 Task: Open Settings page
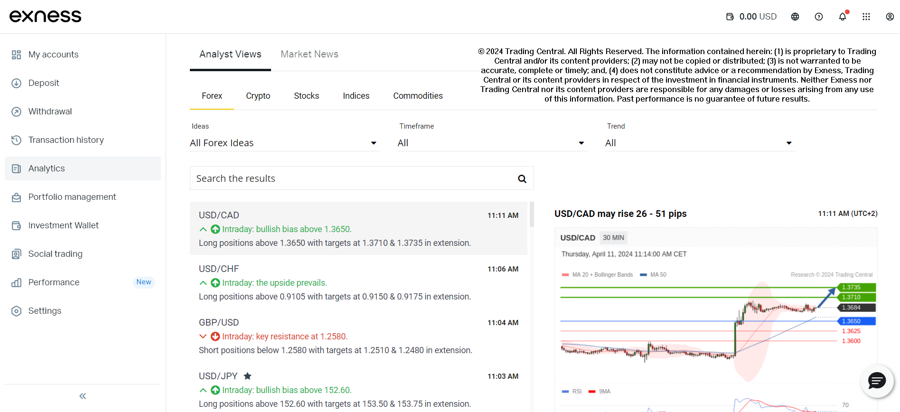click(x=83, y=311)
